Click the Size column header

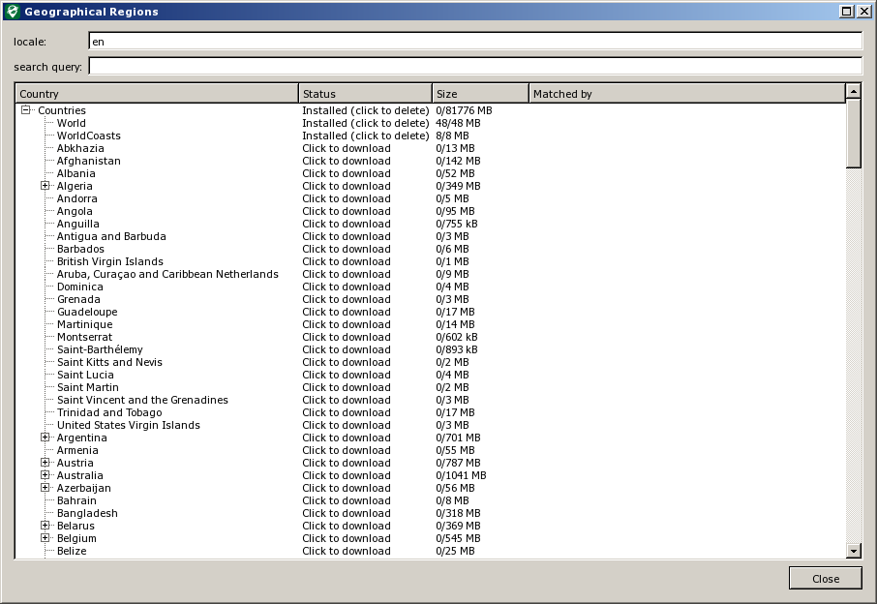480,94
